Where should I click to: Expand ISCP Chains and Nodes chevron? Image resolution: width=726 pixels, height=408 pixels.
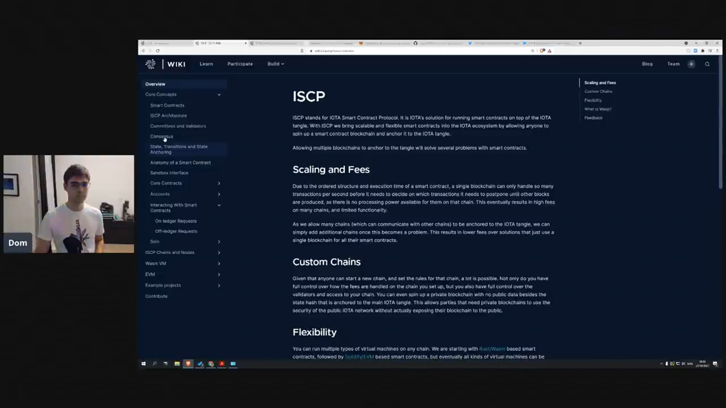(x=219, y=253)
